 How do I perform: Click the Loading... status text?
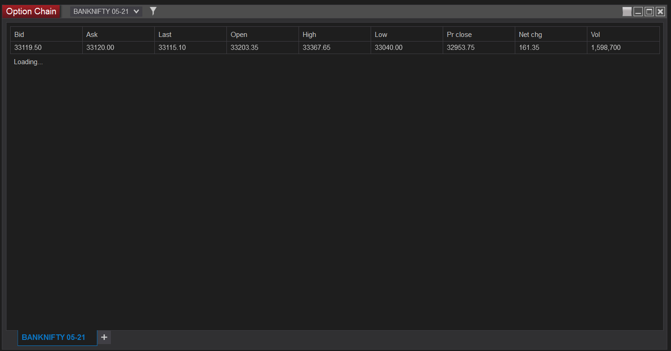click(x=28, y=62)
